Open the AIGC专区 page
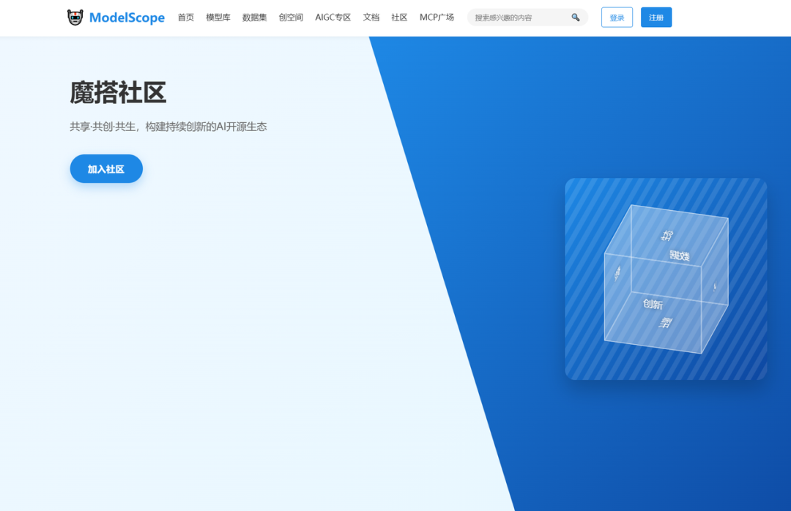The width and height of the screenshot is (791, 511). tap(333, 17)
